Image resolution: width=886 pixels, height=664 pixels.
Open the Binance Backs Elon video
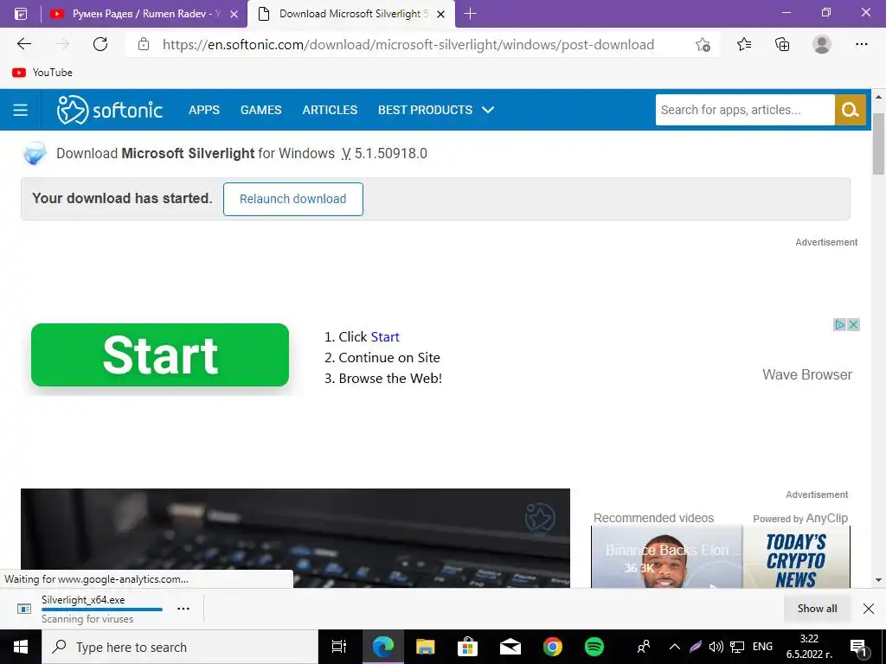point(667,557)
